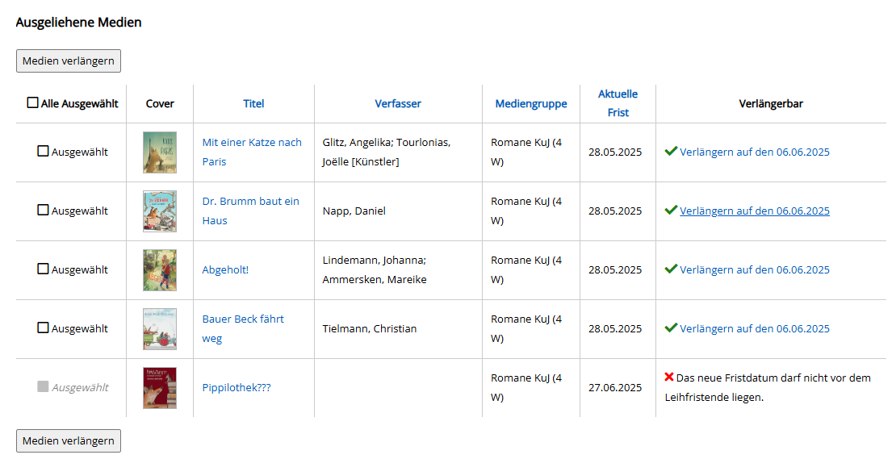
Task: Click the red X icon in Pippilothek row
Action: click(x=669, y=377)
